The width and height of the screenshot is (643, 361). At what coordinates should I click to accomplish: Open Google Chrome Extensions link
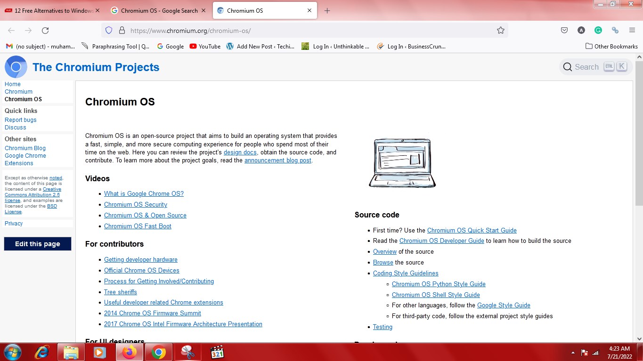coord(25,160)
